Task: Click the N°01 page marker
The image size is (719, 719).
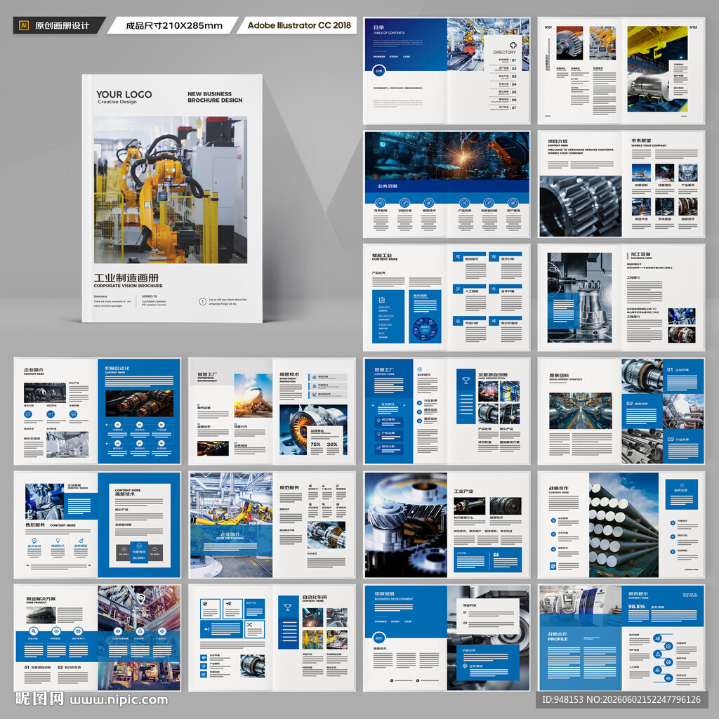Action: (x=548, y=27)
